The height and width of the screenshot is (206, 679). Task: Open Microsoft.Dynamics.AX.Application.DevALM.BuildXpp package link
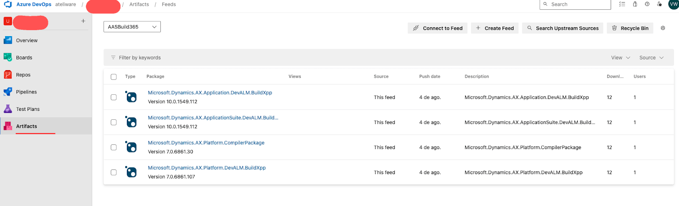(x=210, y=93)
